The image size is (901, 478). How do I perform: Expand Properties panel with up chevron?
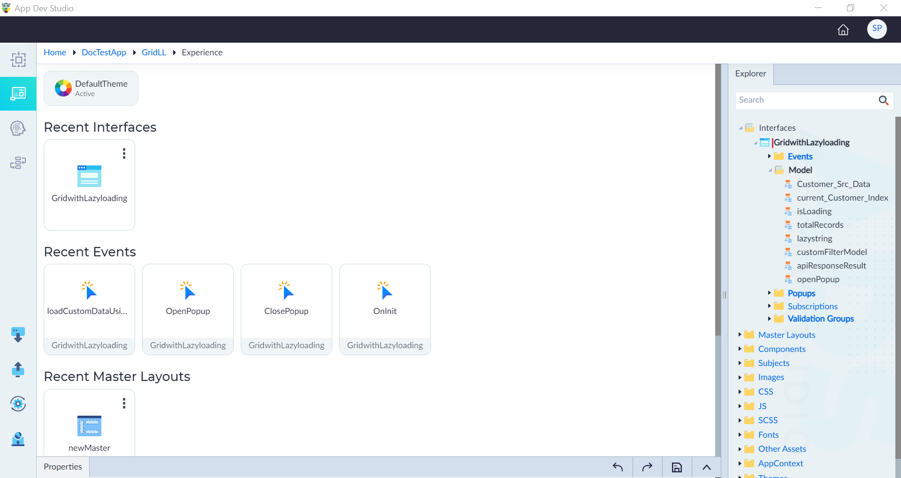706,467
